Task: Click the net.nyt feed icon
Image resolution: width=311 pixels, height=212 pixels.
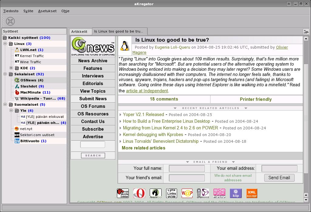Action: coord(17,129)
